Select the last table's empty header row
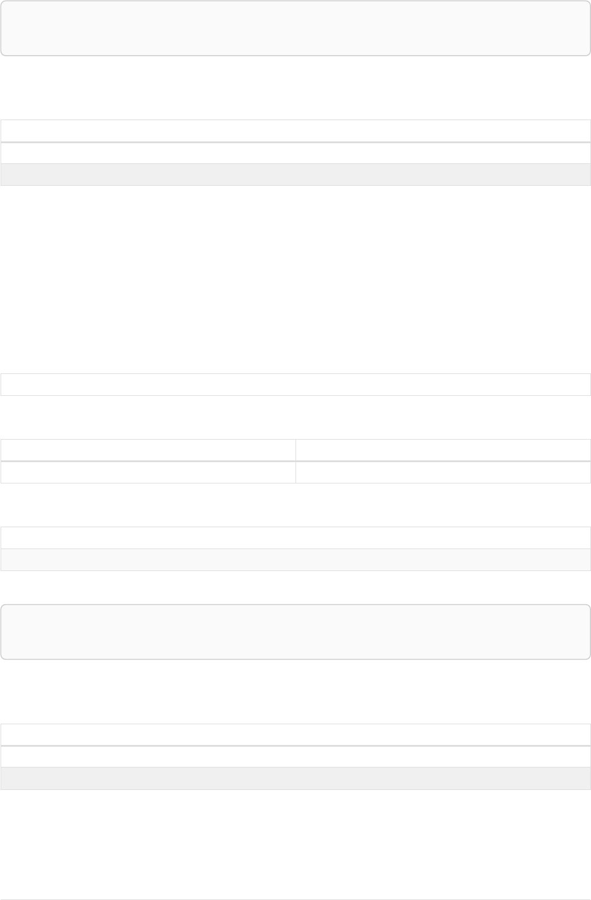591x900 pixels. coord(295,734)
